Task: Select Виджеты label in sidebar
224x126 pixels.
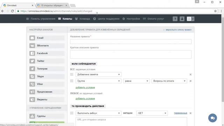Action: click(42, 99)
